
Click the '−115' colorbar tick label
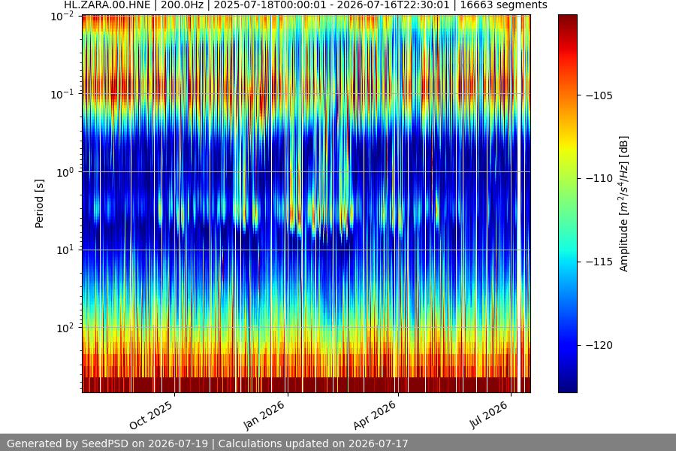pos(599,262)
